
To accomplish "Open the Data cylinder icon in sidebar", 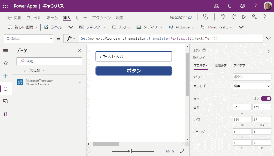I will pyautogui.click(x=5, y=89).
